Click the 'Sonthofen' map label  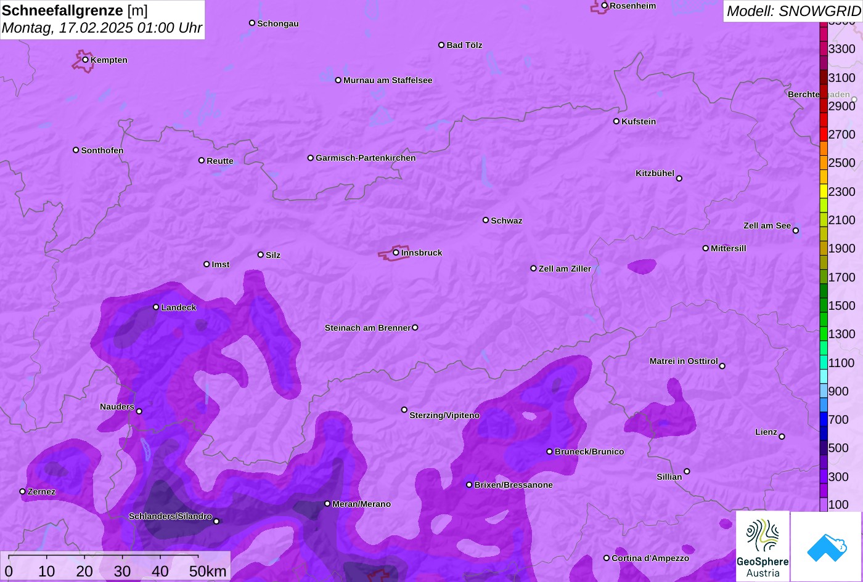coord(102,150)
